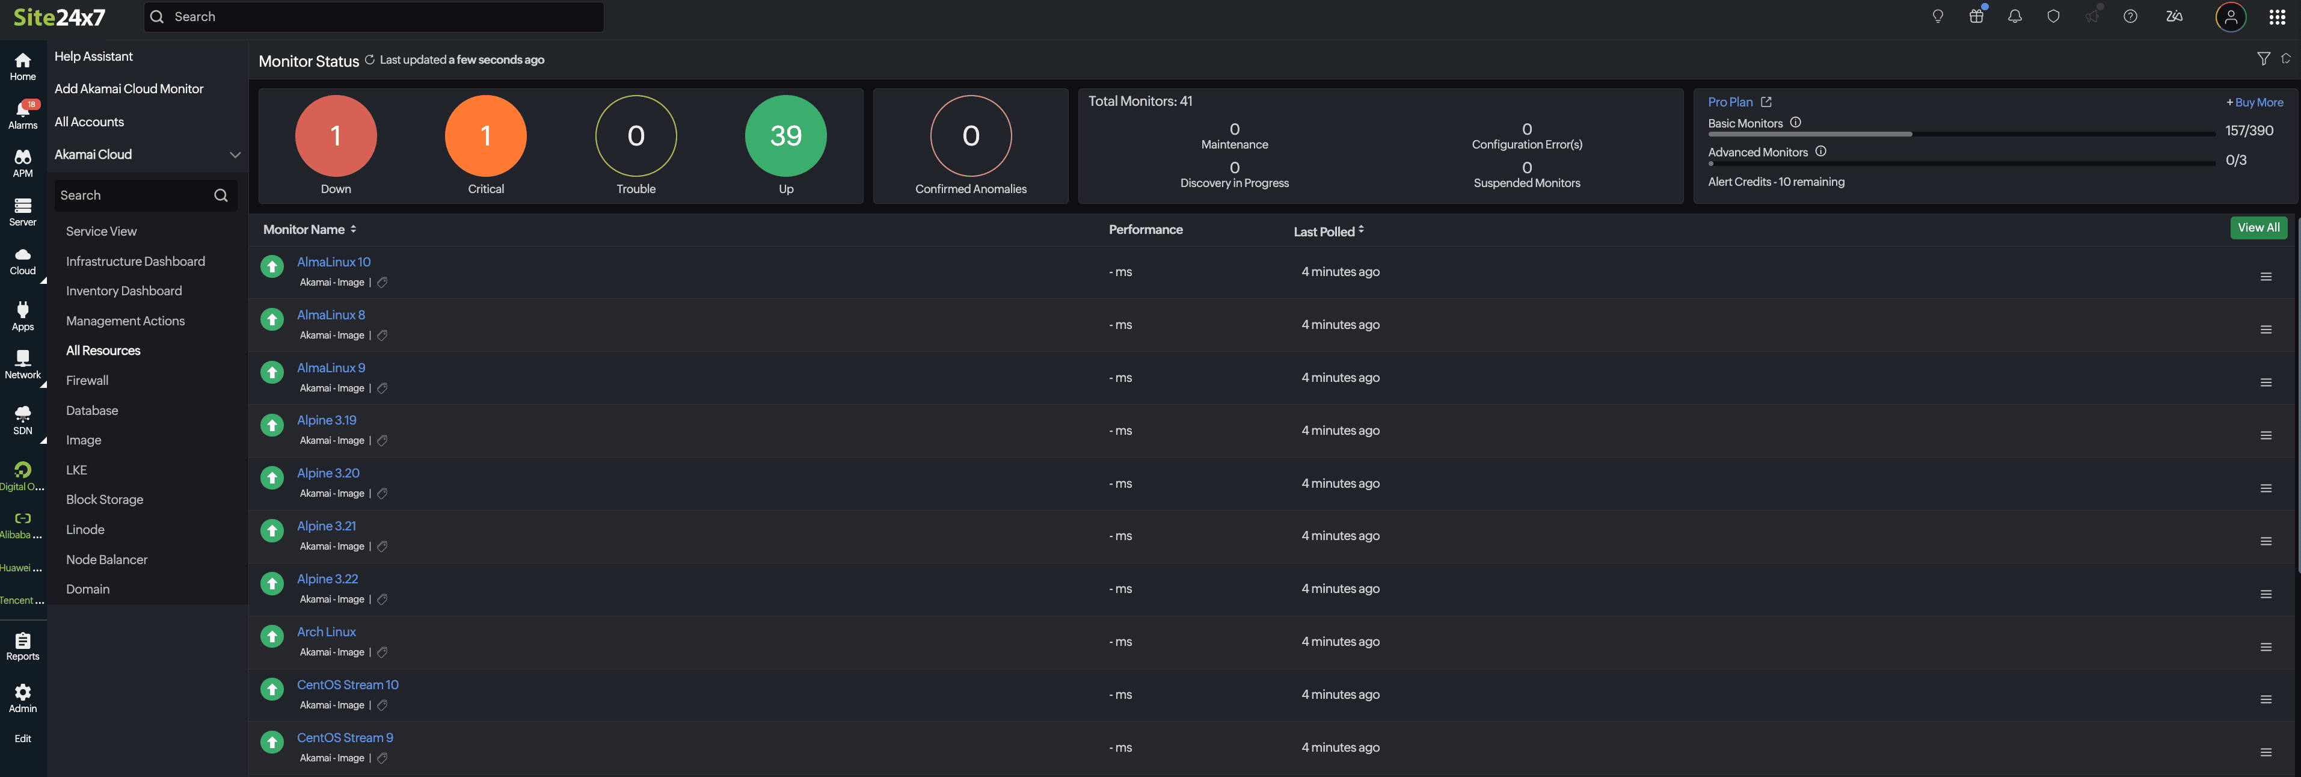Screen dimensions: 2301x777
Task: Expand the Akamai Cloud dropdown chevron
Action: [235, 155]
